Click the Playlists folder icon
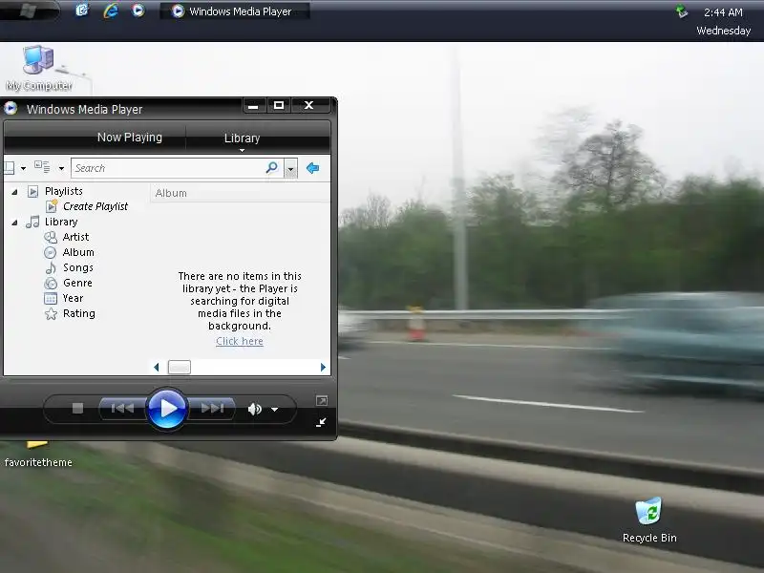The image size is (764, 573). click(x=32, y=192)
